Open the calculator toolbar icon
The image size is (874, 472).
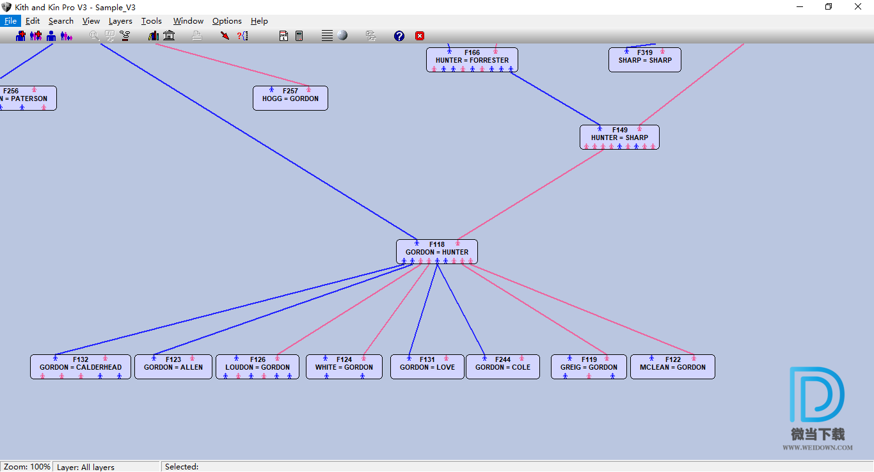[299, 36]
